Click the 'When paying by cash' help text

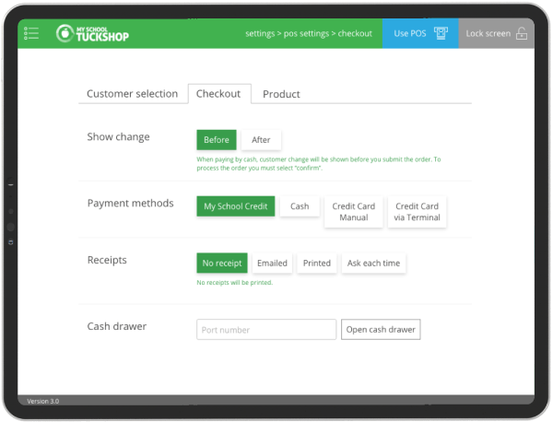[x=319, y=164]
